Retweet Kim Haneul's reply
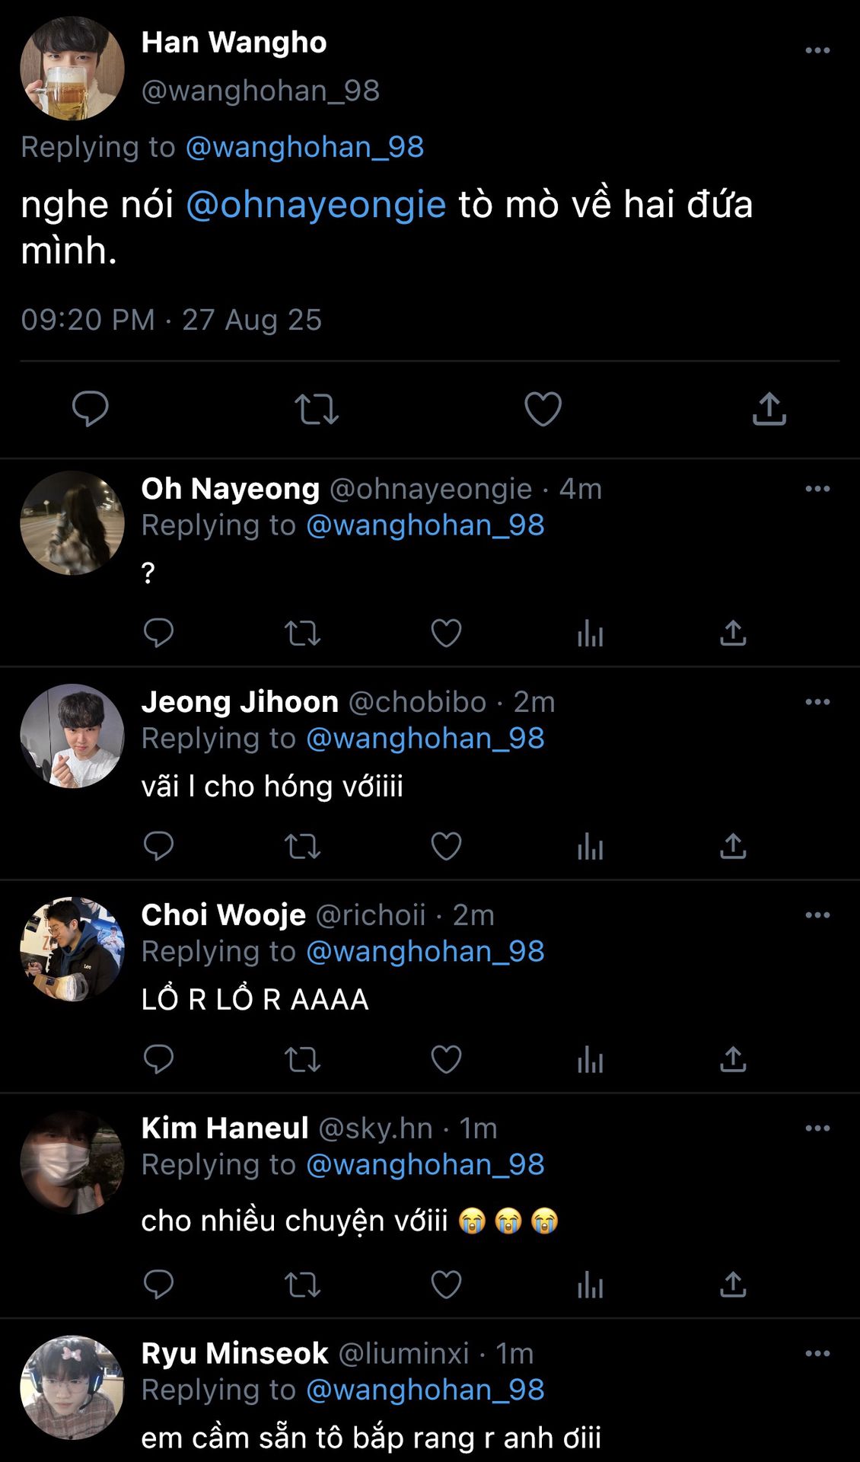 point(302,1285)
